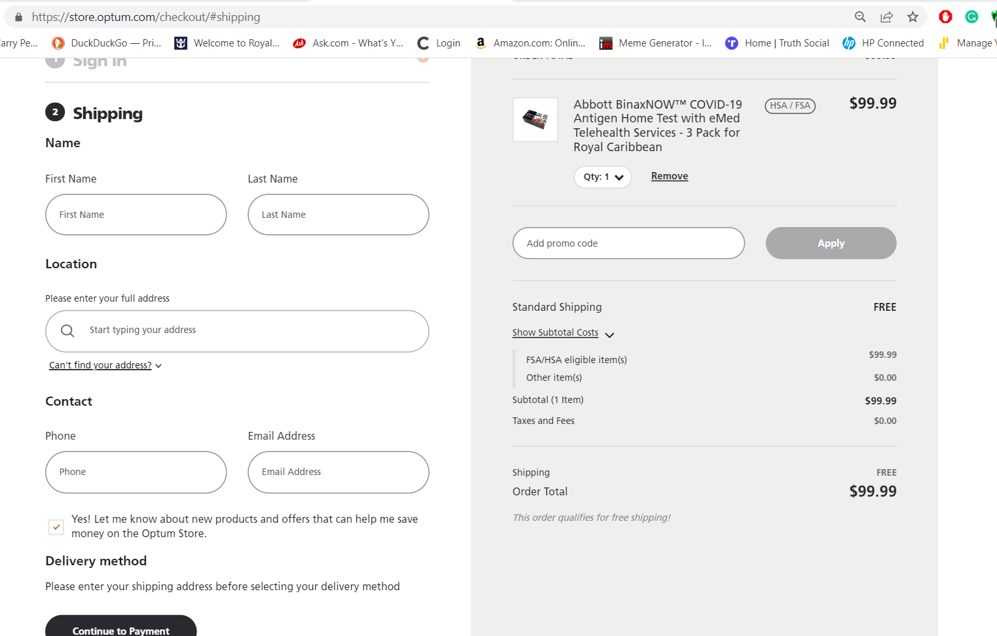
Task: Click the Continue to Payment button
Action: [x=121, y=629]
